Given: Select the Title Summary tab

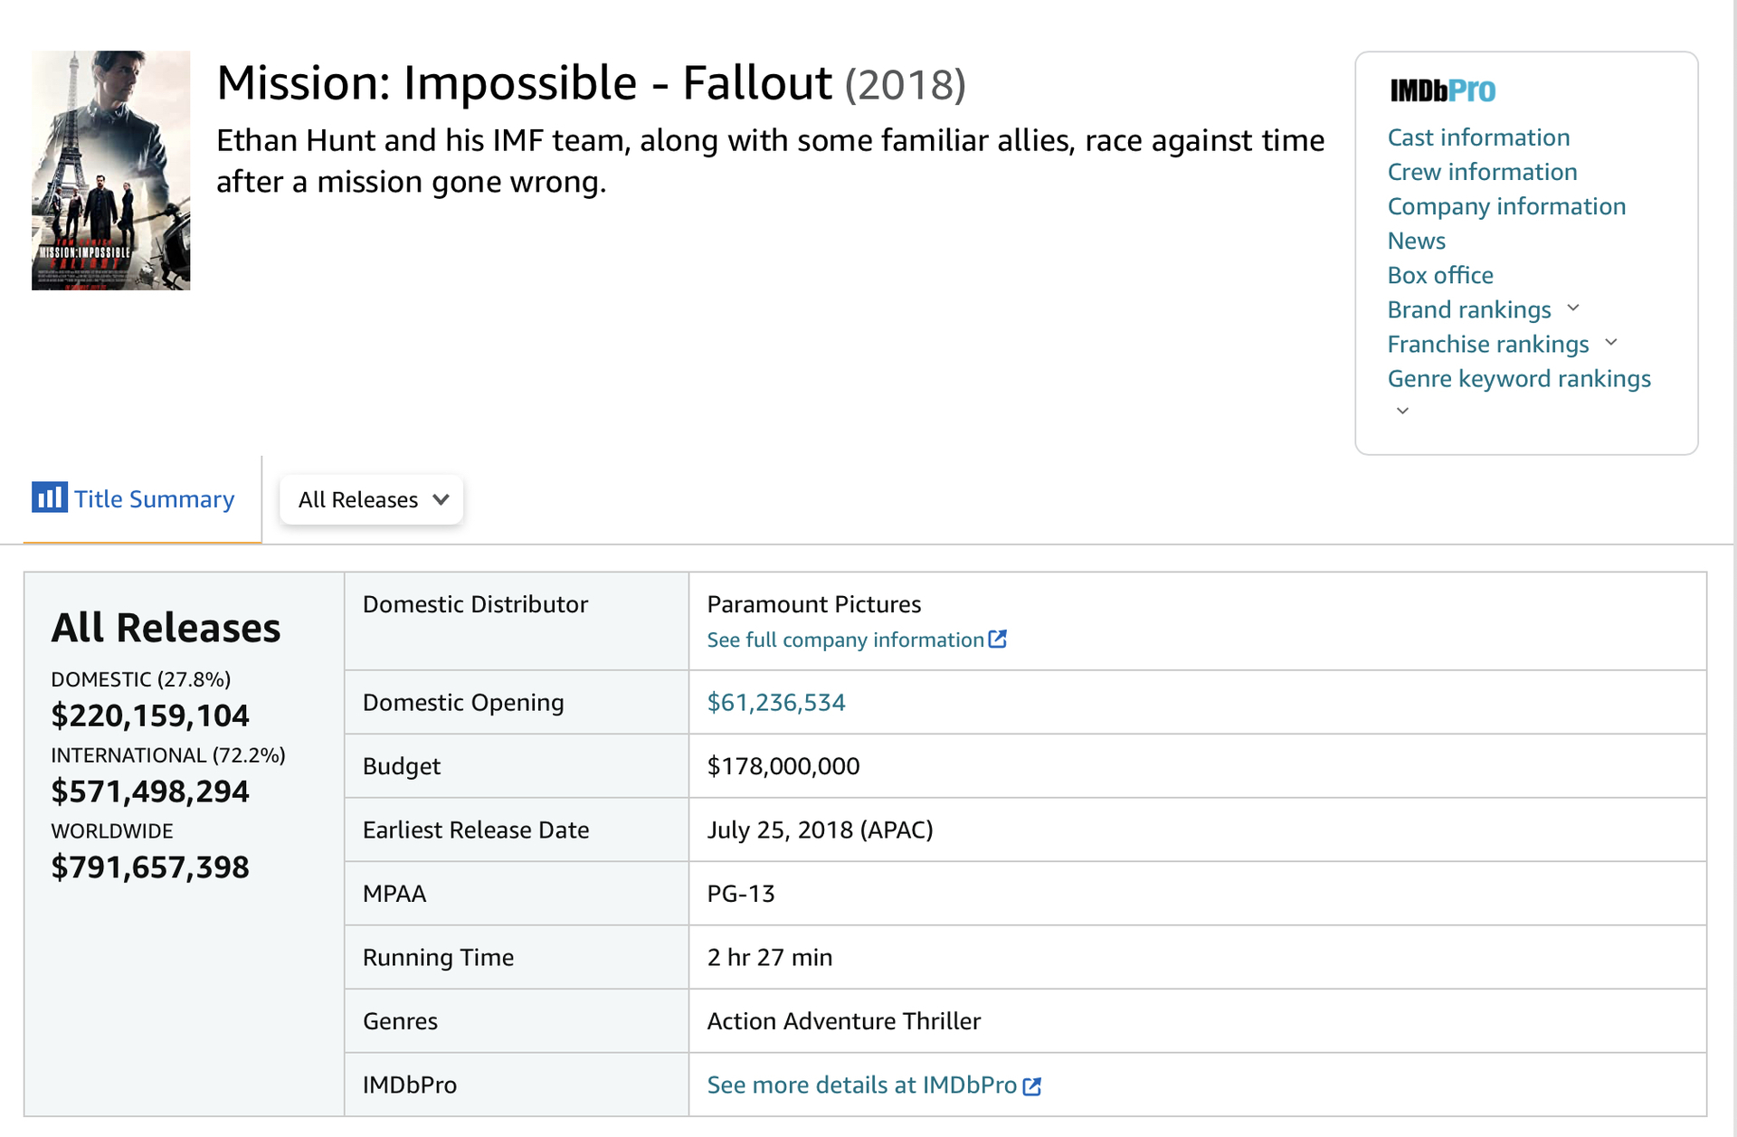Looking at the screenshot, I should [154, 499].
